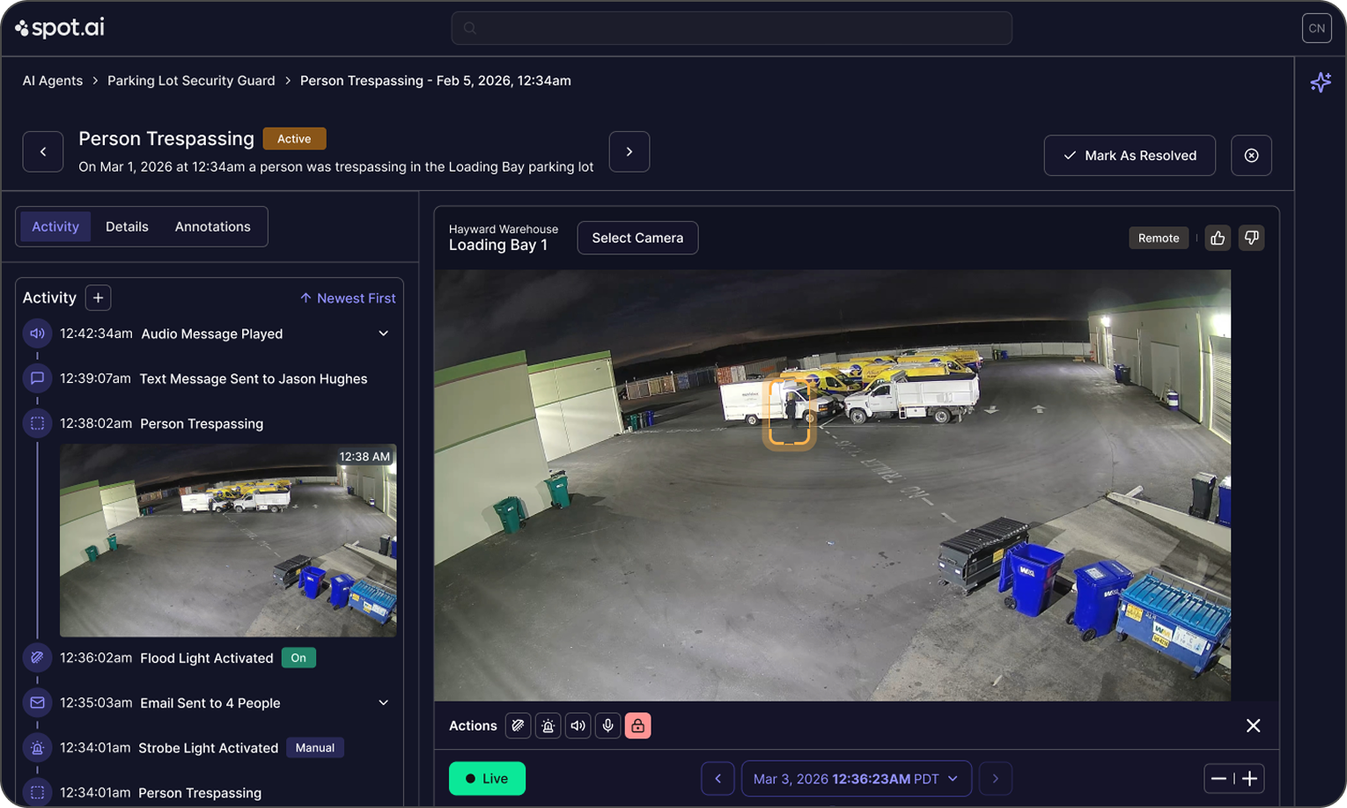
Task: Toggle Newest First sort order
Action: coord(348,298)
